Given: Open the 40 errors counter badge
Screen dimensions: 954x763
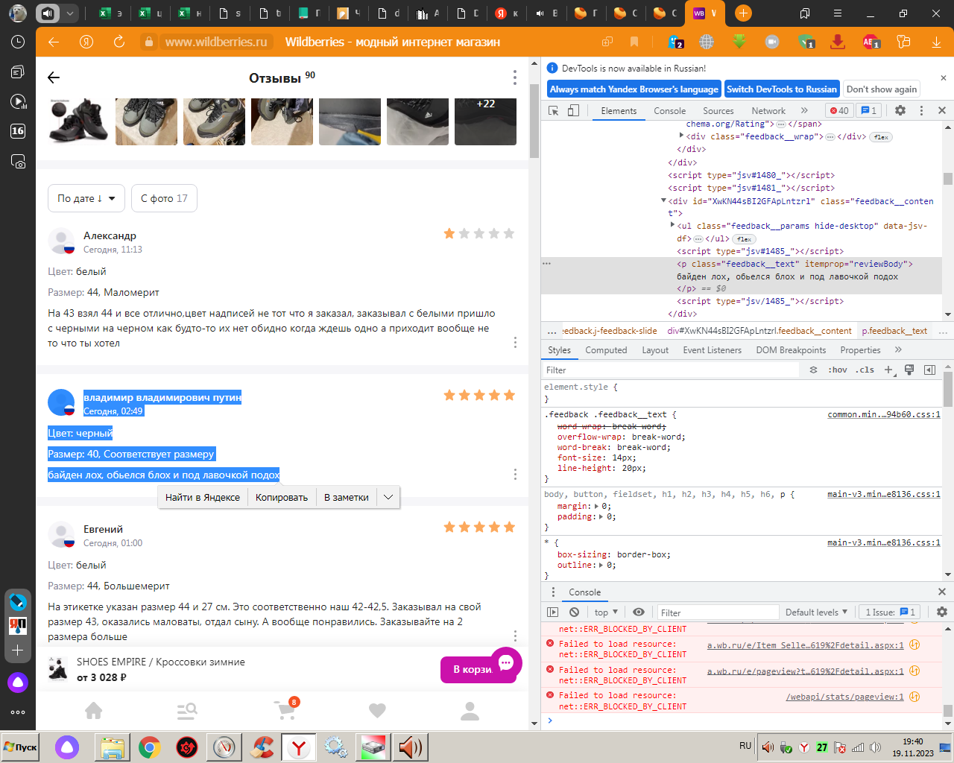Looking at the screenshot, I should coord(839,110).
